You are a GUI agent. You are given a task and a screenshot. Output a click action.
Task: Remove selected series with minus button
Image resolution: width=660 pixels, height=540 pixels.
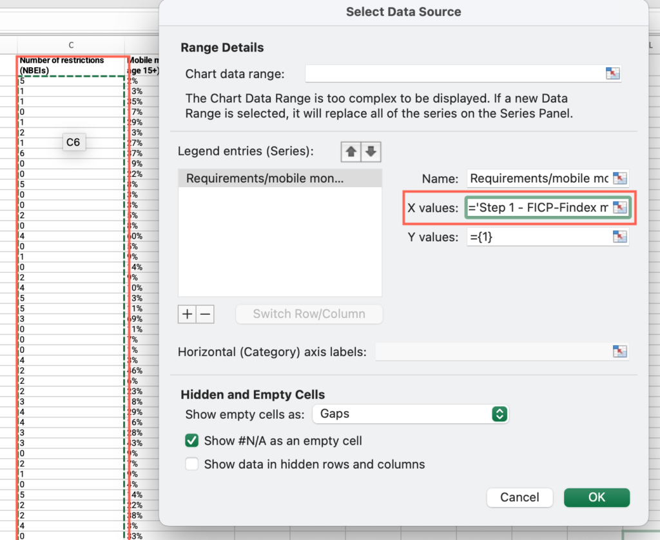[206, 314]
